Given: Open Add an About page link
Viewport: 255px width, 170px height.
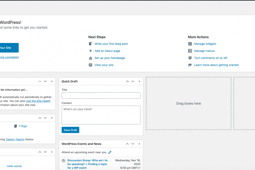Looking at the screenshot, I should click(107, 51).
